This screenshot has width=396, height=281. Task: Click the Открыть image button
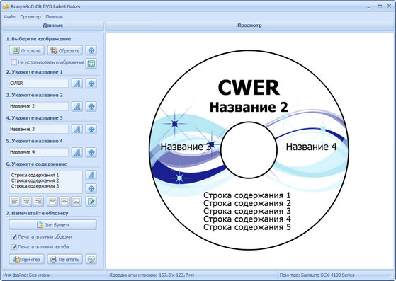coord(27,50)
